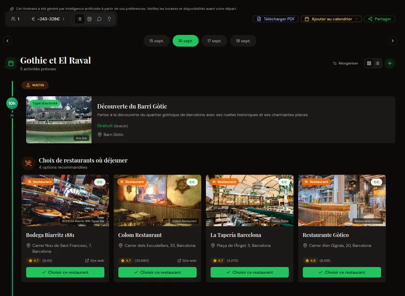The height and width of the screenshot is (296, 405).
Task: Click the AI sparkle notice icon
Action: tap(12, 9)
